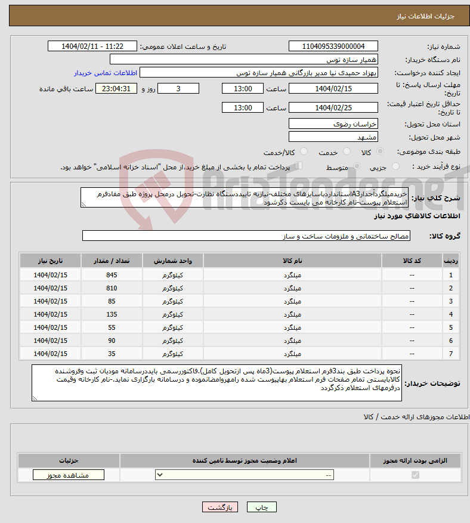Click the جزئیات اطلاعات نیاز page title
Viewport: 470px width, 523px height.
coord(425,16)
